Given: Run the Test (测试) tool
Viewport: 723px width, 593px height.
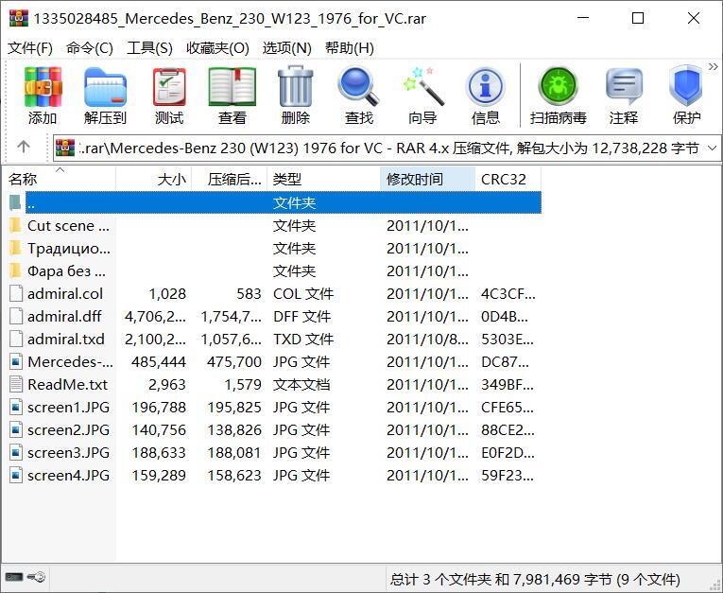Looking at the screenshot, I should 169,96.
